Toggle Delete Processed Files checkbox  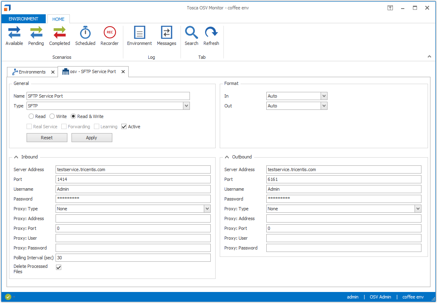[59, 267]
